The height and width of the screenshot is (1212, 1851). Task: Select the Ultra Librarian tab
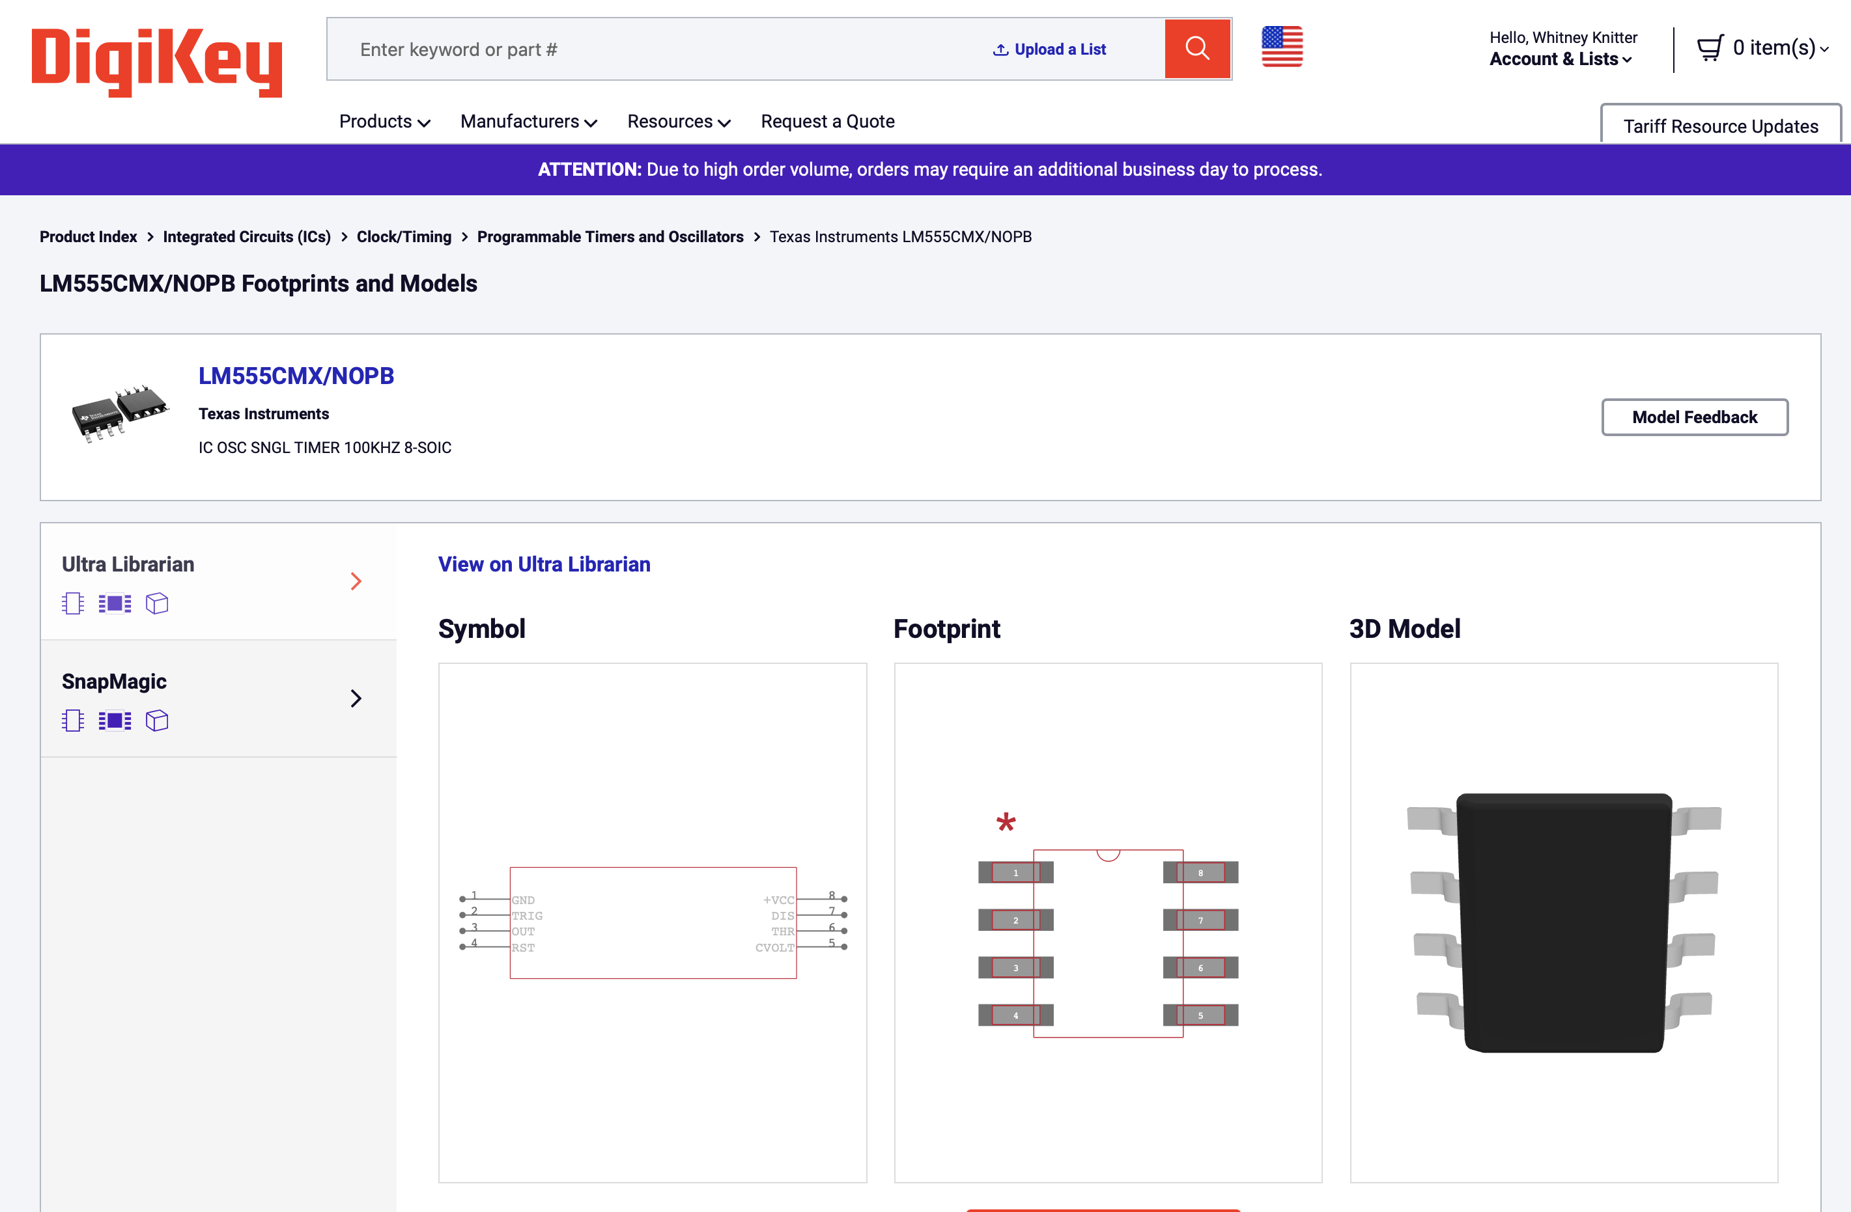[219, 581]
